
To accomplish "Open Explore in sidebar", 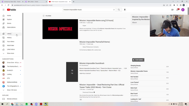I will 11,19.
